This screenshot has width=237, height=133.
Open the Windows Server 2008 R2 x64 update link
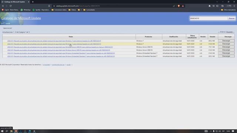tap(59, 50)
